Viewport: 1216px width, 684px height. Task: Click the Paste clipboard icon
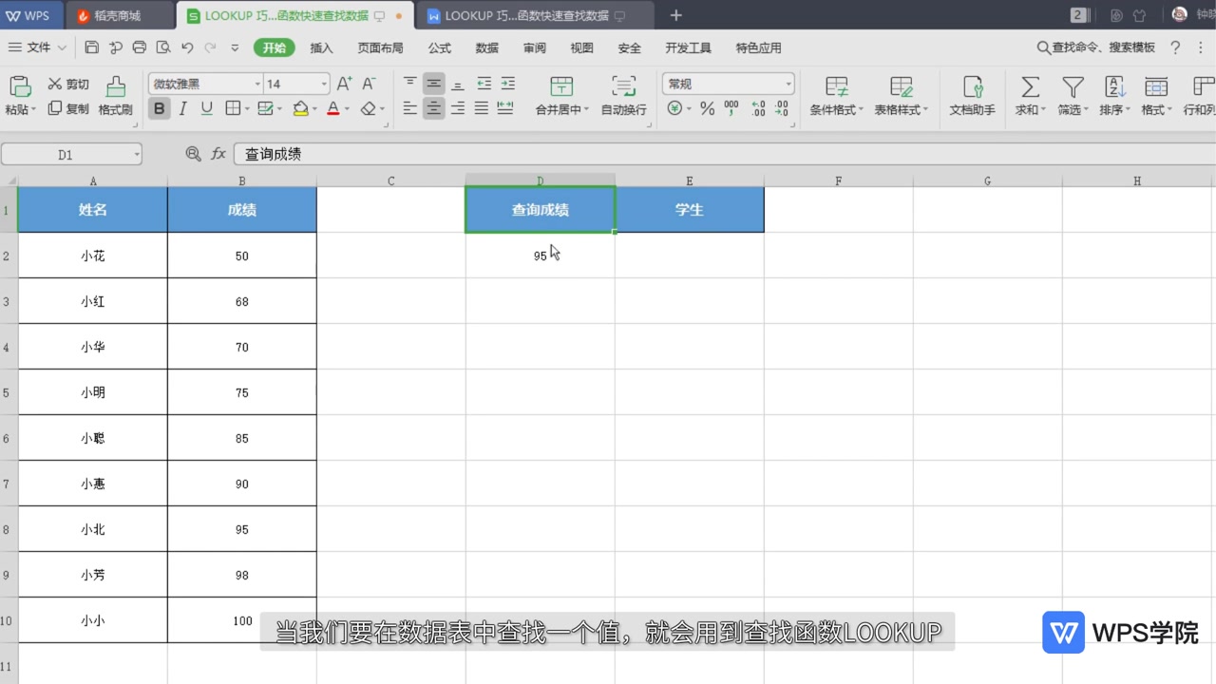(20, 87)
